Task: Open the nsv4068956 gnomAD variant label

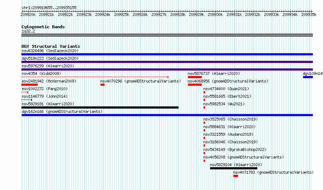Action: [x=228, y=81]
